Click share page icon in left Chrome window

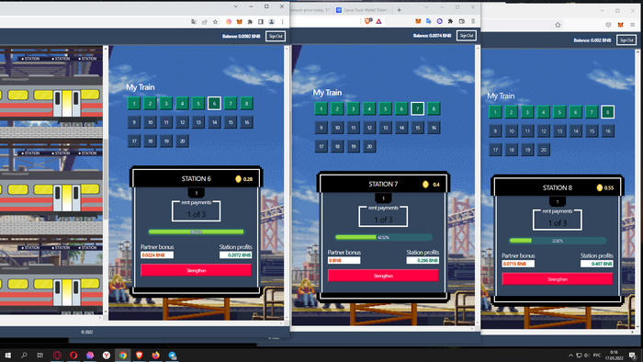coord(204,22)
